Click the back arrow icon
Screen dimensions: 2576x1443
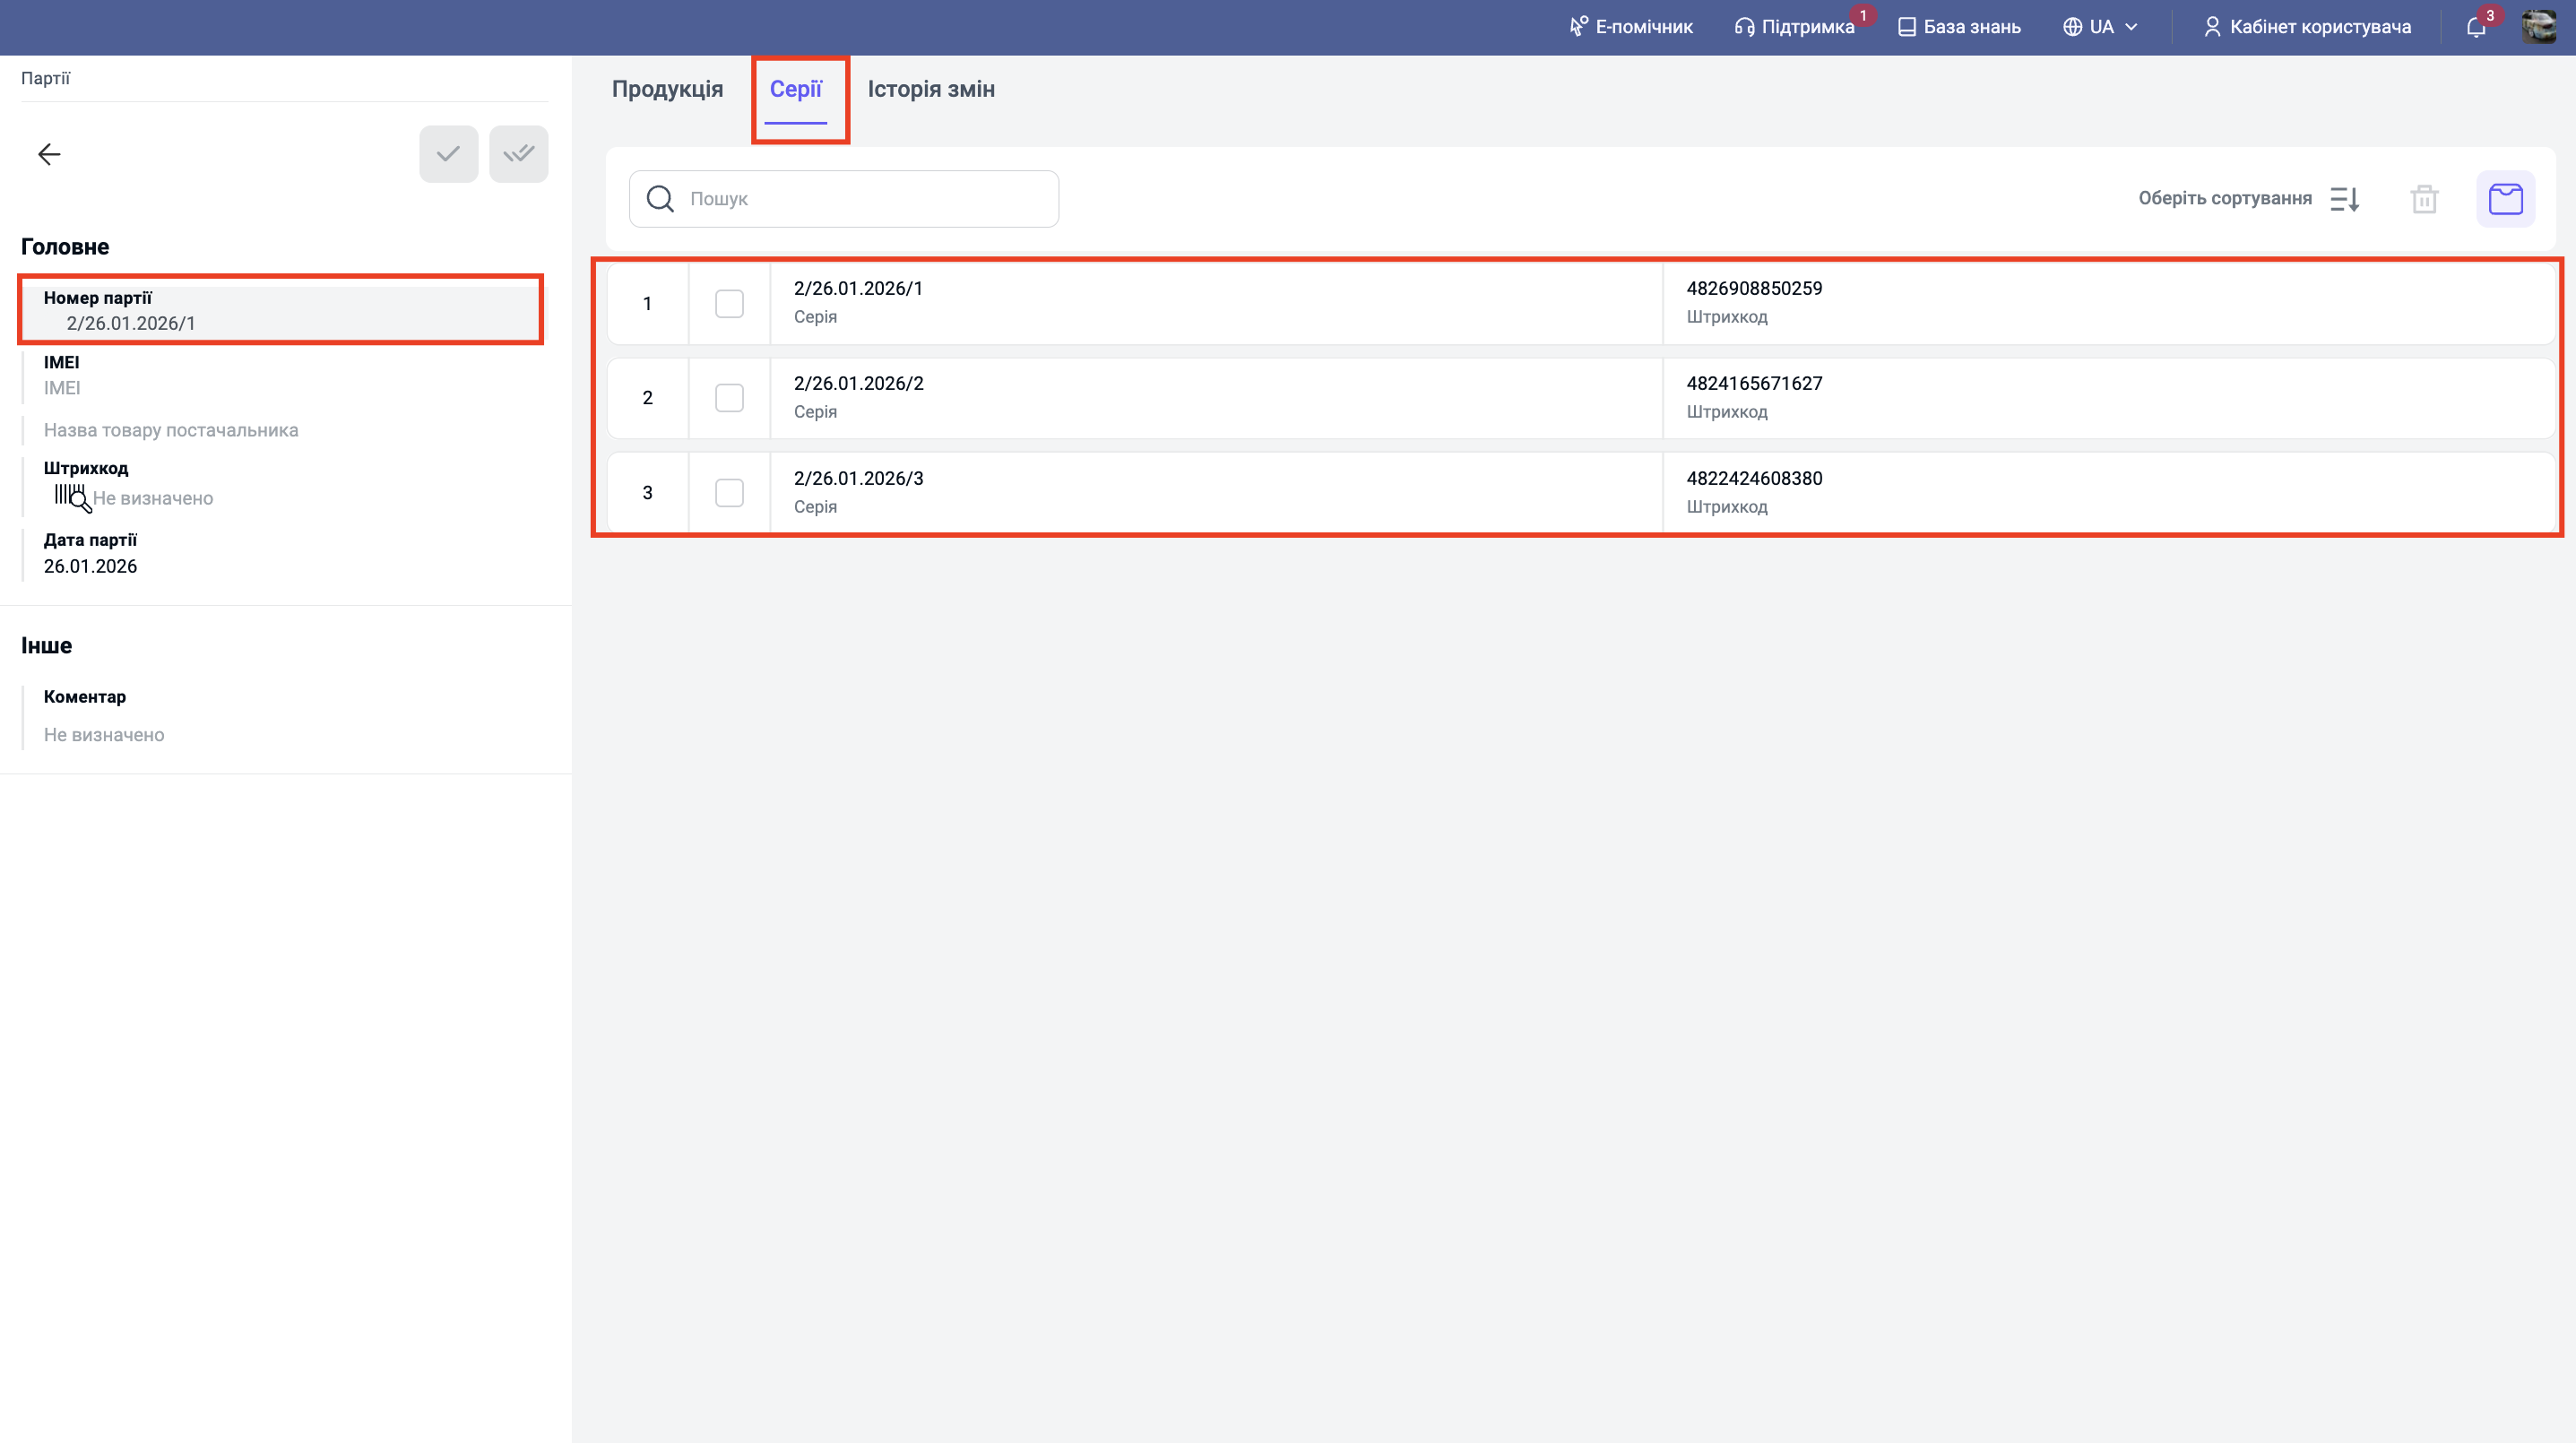coord(49,154)
